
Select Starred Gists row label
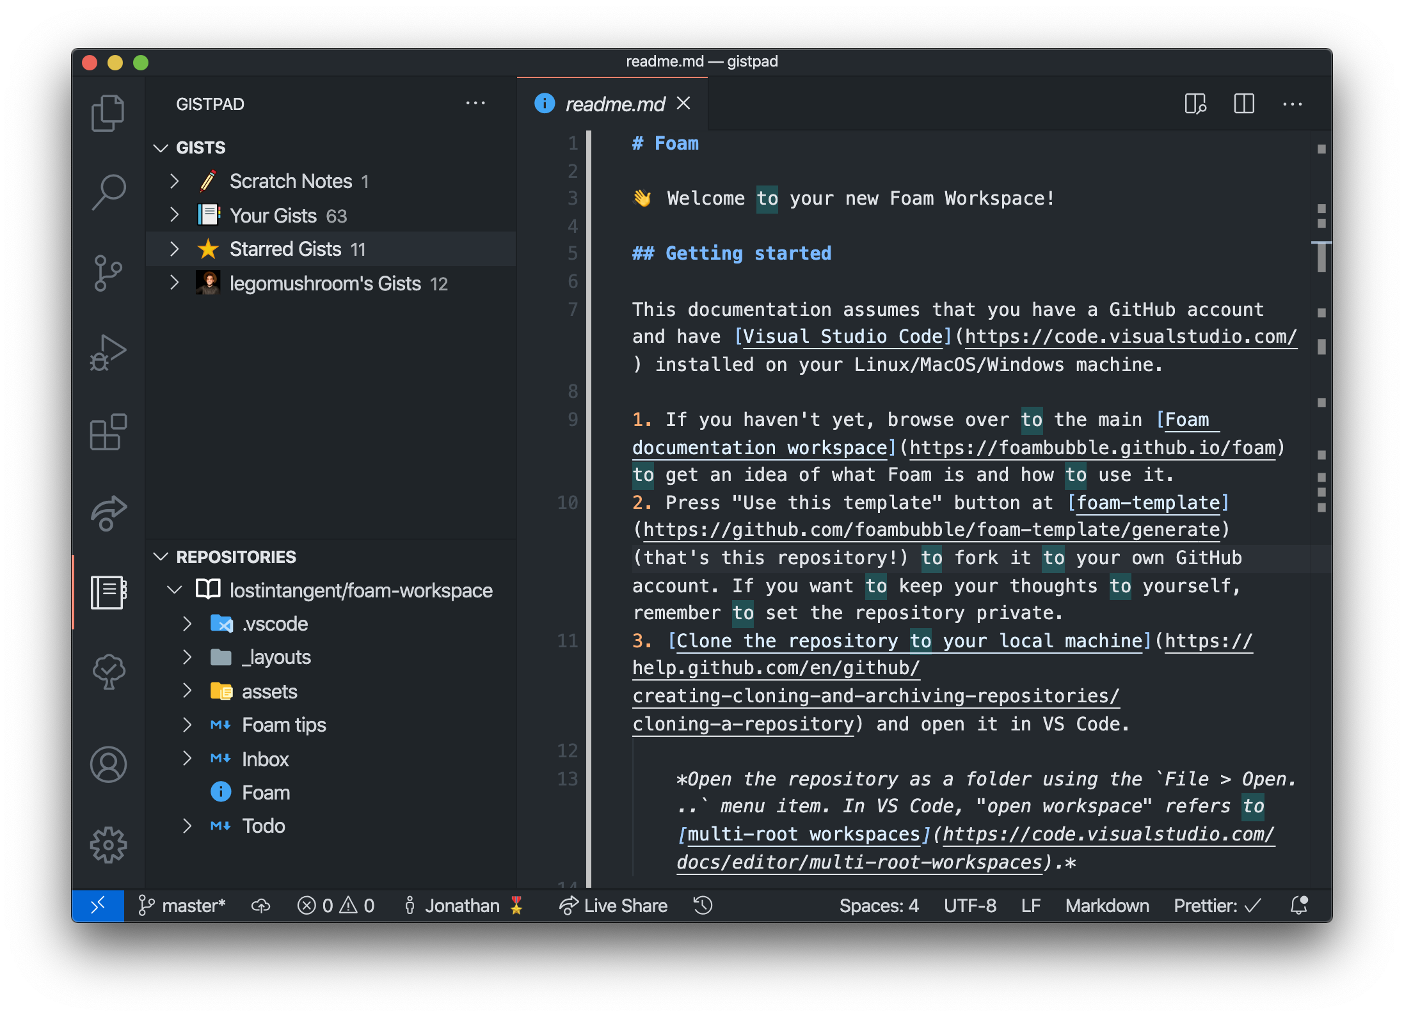[285, 249]
